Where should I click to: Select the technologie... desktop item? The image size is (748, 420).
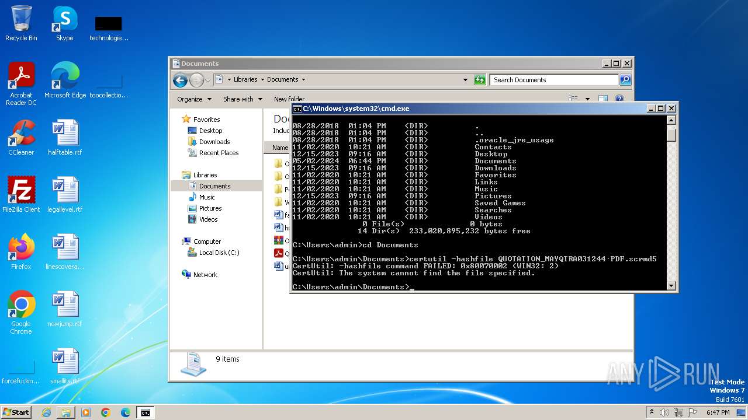pyautogui.click(x=109, y=28)
